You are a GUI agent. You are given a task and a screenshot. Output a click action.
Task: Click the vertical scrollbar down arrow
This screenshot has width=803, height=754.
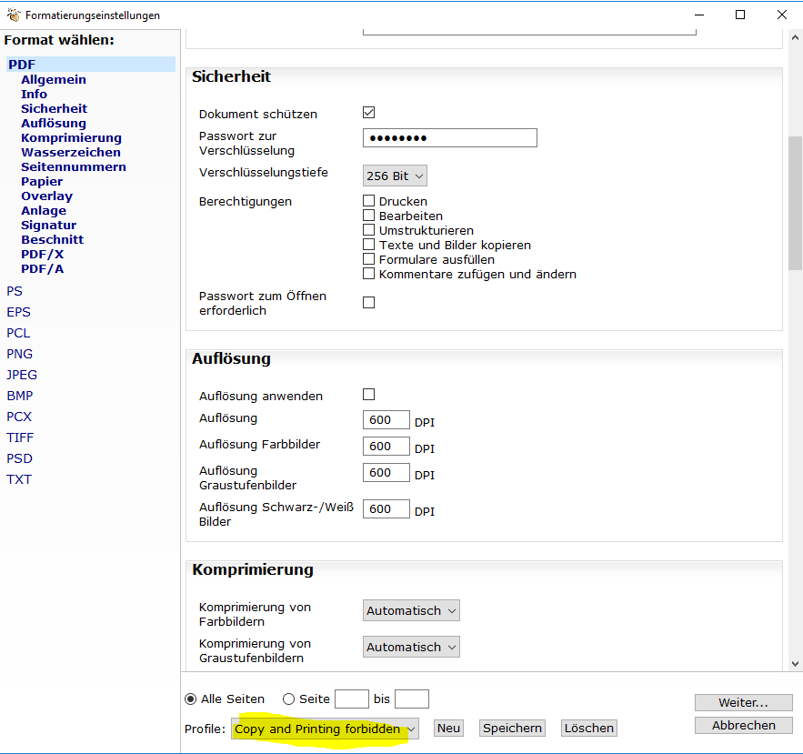coord(795,664)
